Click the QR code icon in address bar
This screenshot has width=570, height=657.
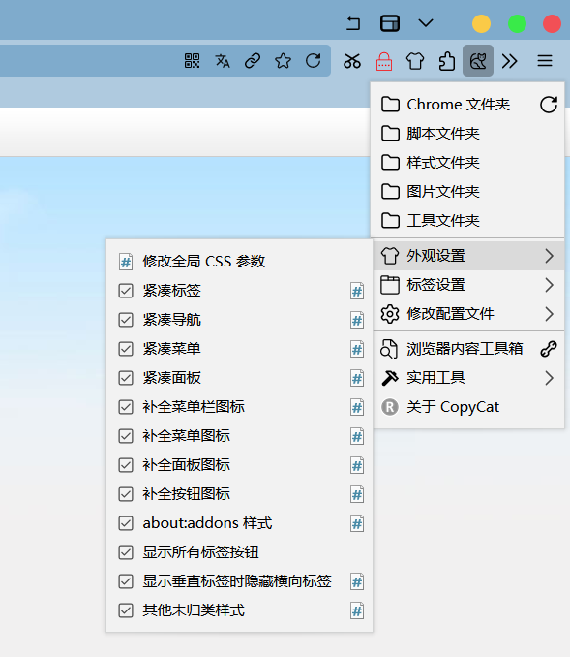[192, 61]
